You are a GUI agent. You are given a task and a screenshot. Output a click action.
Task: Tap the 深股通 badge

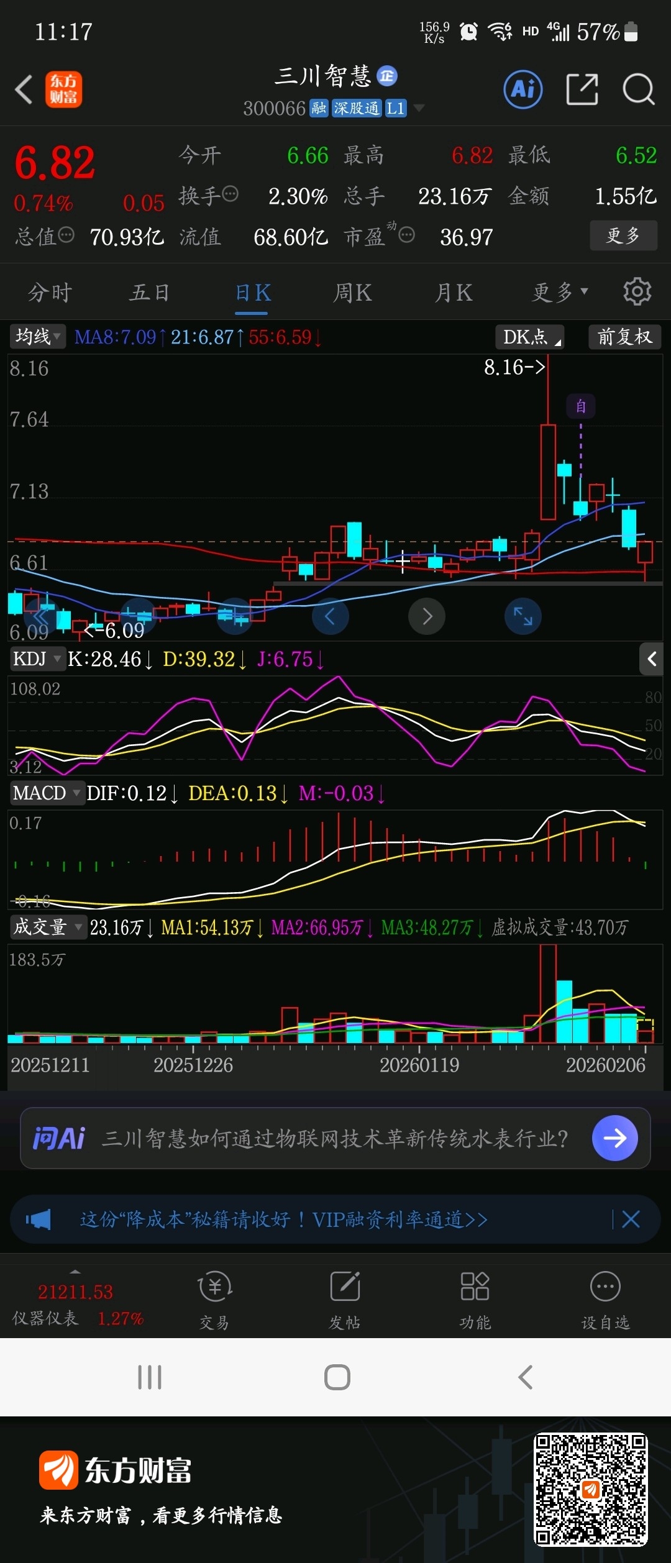point(356,108)
